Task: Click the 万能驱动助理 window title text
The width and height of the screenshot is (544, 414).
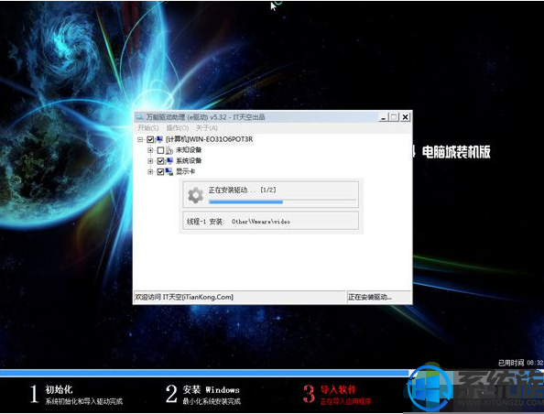Action: tap(205, 117)
